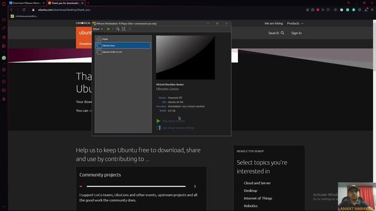
Task: Click the orange handle of the Community projects slider
Action: tap(81, 186)
